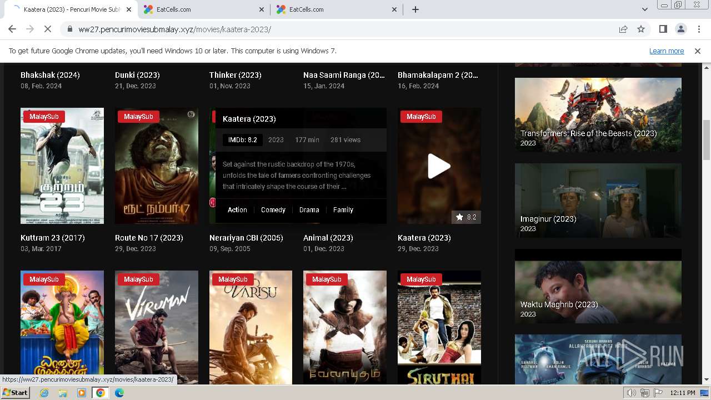Open Microsoft Edge taskbar icon
This screenshot has height=400, width=711.
[x=119, y=393]
